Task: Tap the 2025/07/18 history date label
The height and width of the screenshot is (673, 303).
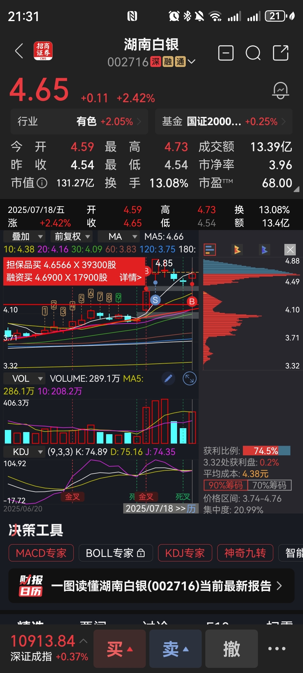Action: (x=161, y=508)
